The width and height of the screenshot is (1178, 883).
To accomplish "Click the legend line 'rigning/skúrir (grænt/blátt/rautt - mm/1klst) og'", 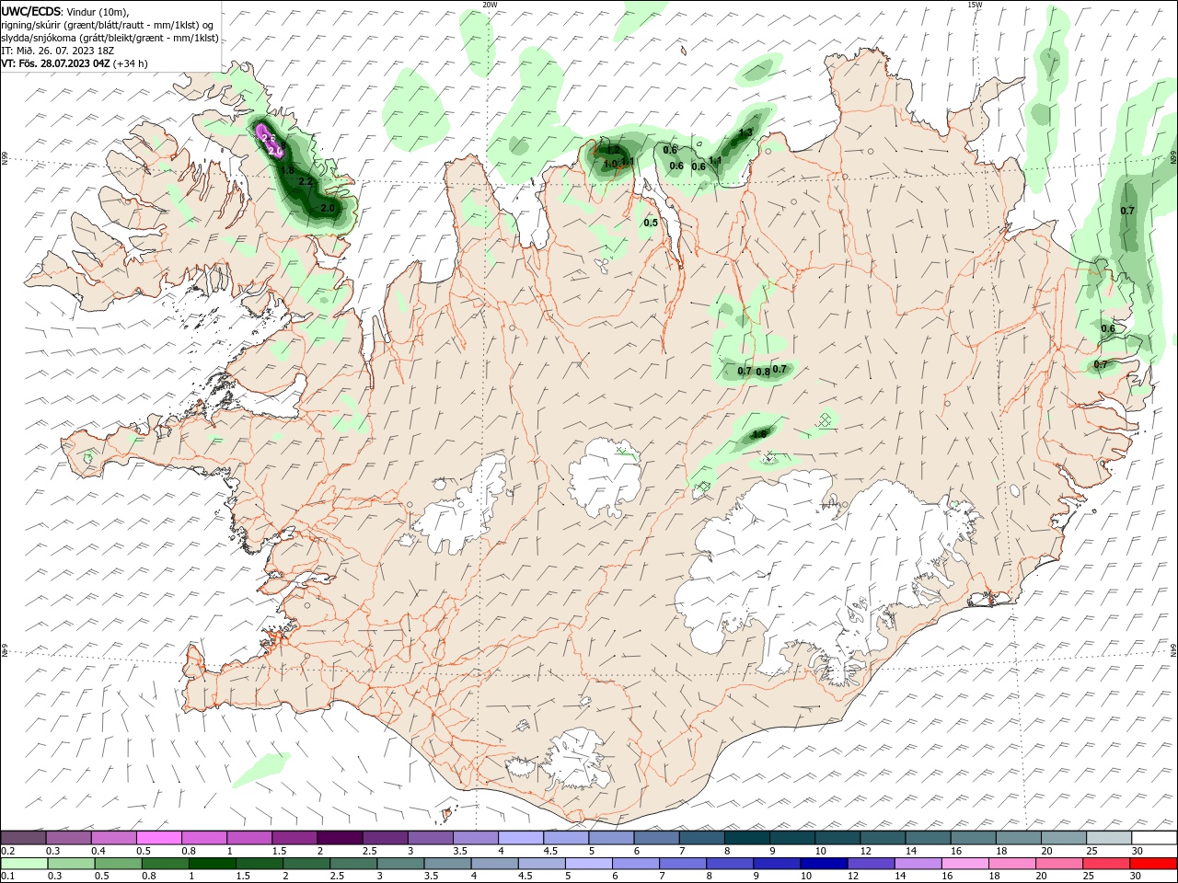I will coord(108,25).
